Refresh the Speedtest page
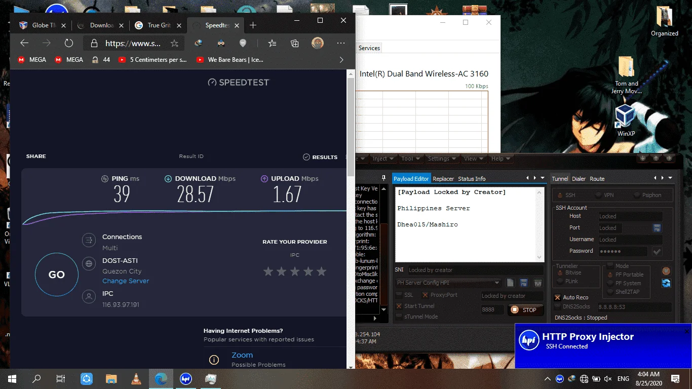692x389 pixels. click(68, 43)
